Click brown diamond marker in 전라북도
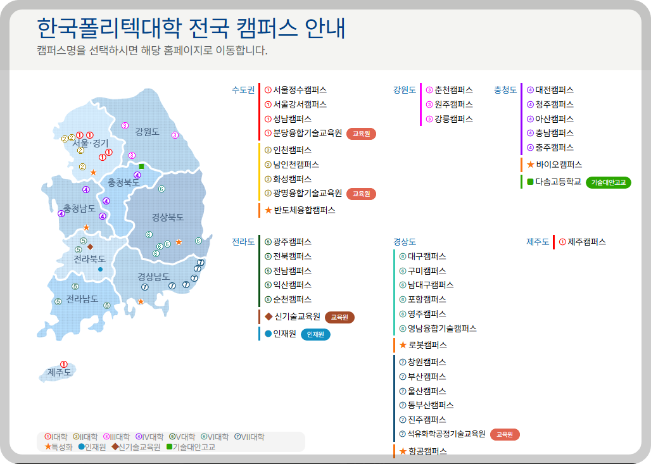Viewport: 651px width, 464px height. pos(90,247)
